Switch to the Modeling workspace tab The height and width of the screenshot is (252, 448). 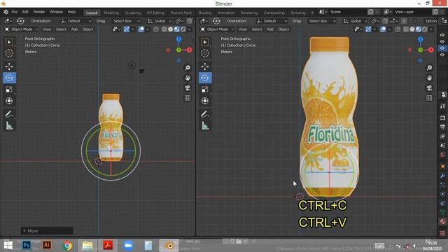[x=111, y=13]
